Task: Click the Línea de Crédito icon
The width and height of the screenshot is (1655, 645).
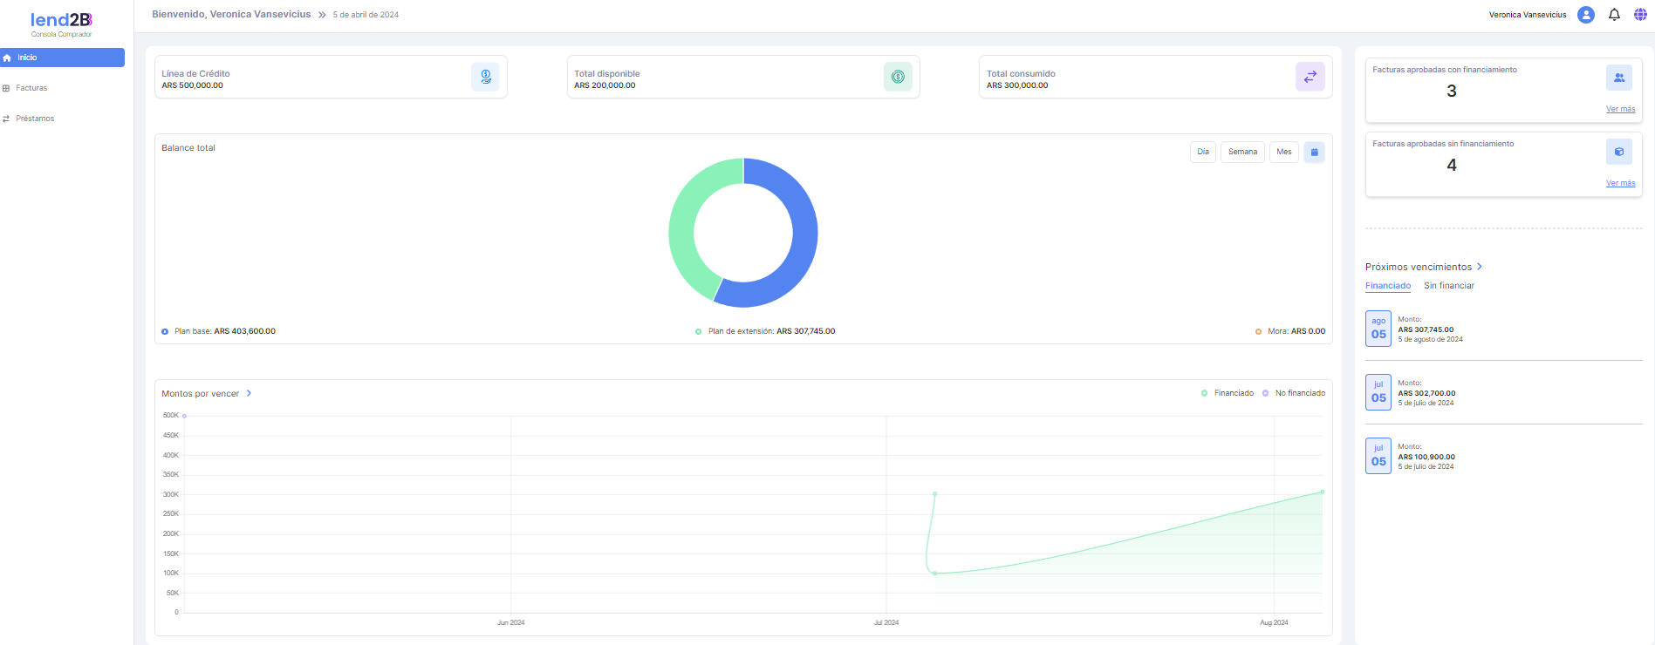Action: 485,77
